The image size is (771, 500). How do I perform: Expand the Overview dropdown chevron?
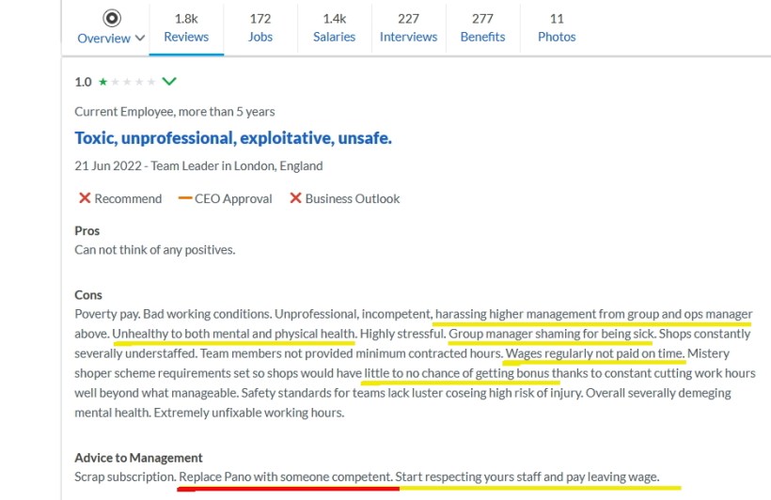point(140,39)
